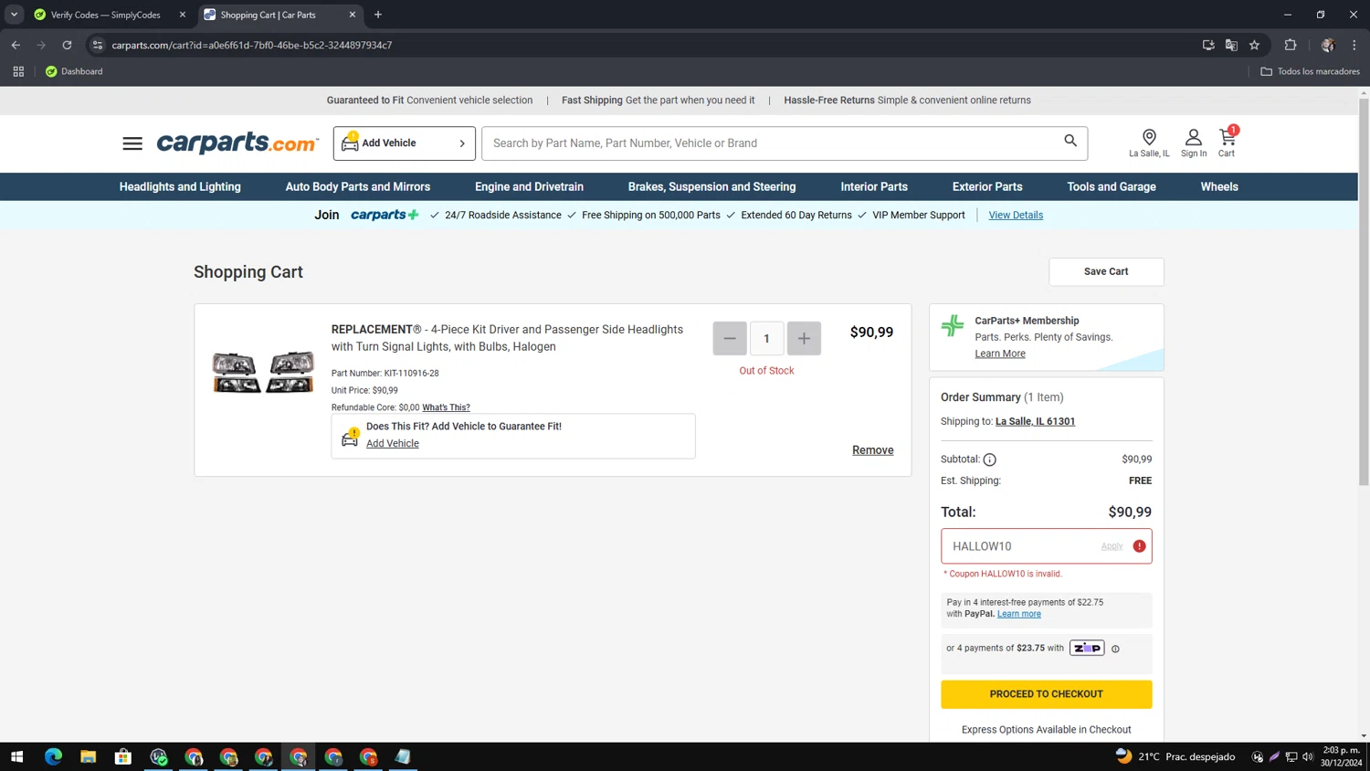Open Brakes, Suspension and Steering menu
Screen dimensions: 1370x771
click(x=711, y=186)
